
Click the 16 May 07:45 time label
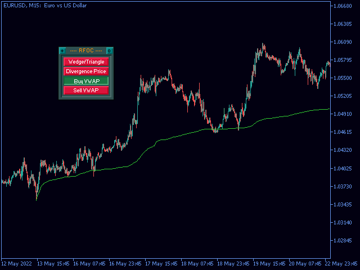[89, 264]
